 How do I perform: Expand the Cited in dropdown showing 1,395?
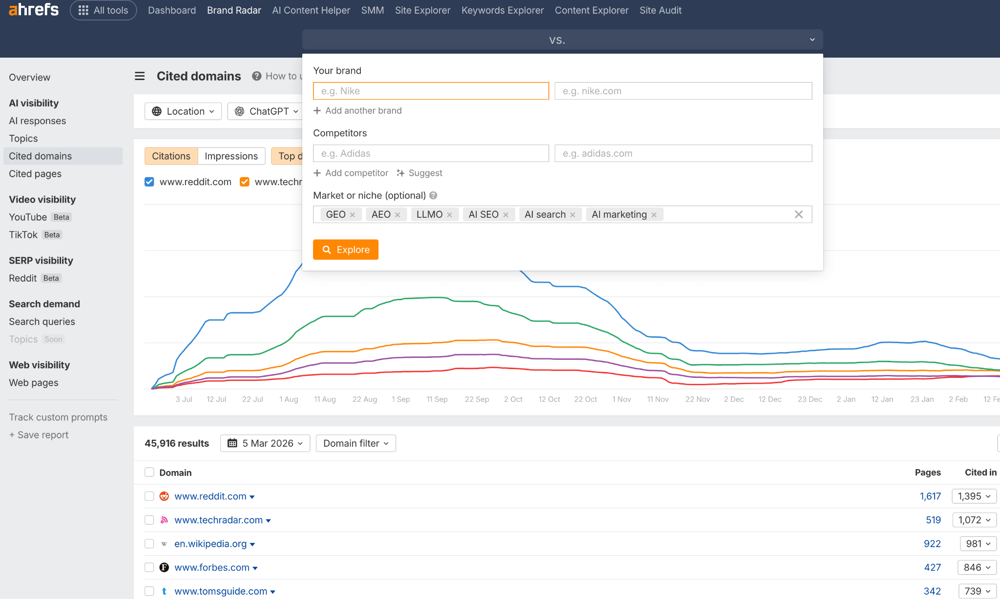[x=974, y=496]
